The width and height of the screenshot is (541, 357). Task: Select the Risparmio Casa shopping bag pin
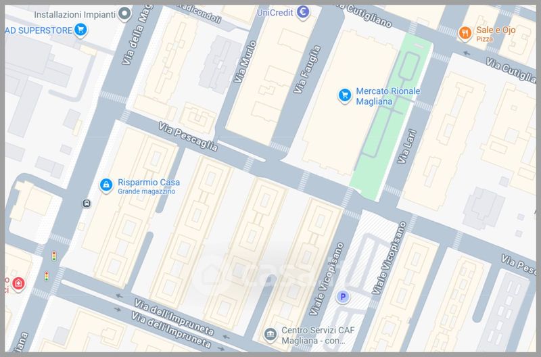(x=105, y=185)
